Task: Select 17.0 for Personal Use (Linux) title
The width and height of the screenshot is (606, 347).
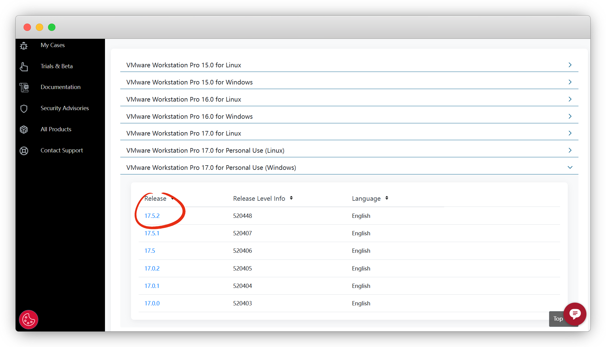Action: [205, 151]
